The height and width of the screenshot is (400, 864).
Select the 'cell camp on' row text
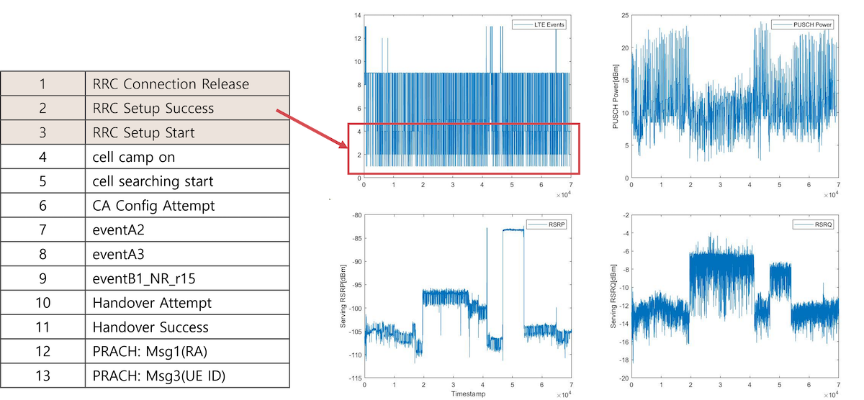coord(134,157)
